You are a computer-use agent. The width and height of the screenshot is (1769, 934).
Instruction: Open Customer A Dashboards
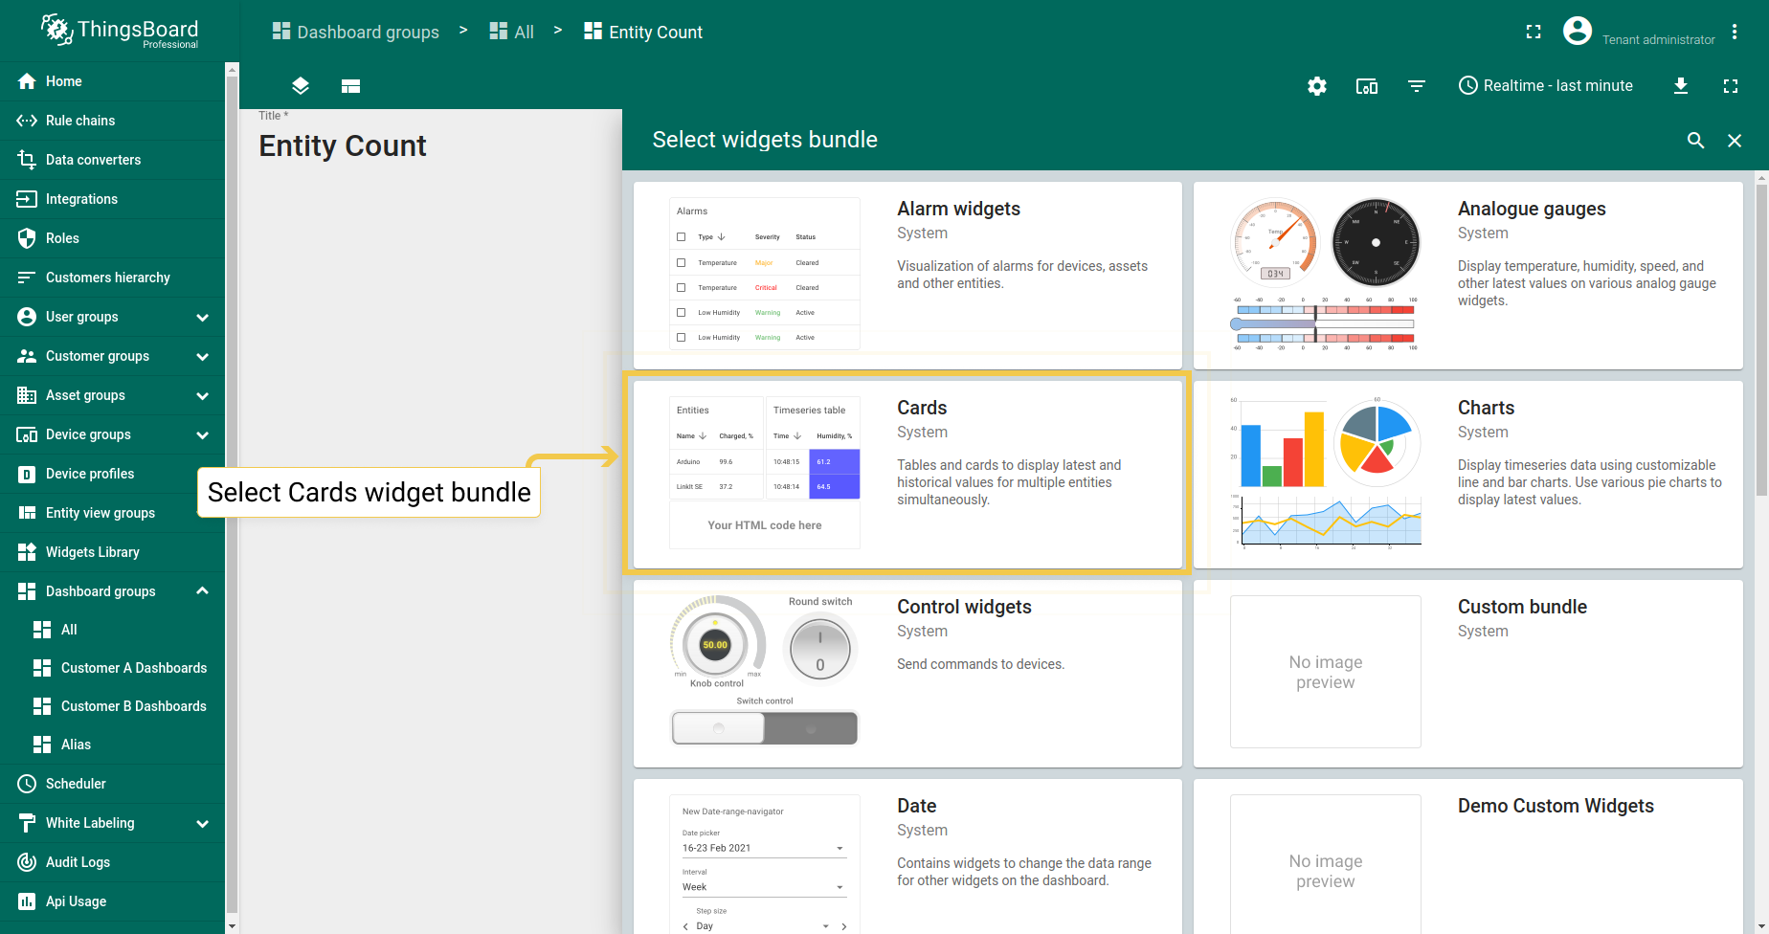point(112,668)
